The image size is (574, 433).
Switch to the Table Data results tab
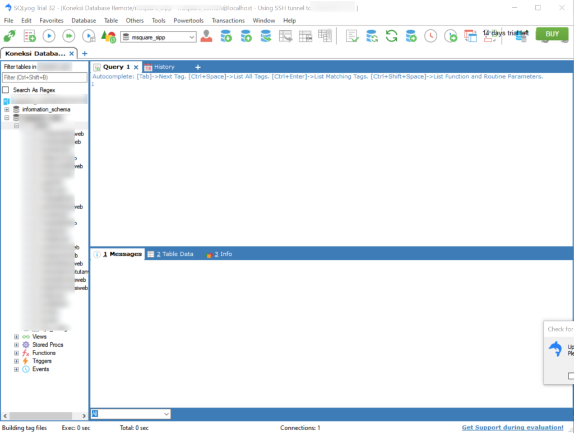coord(174,253)
